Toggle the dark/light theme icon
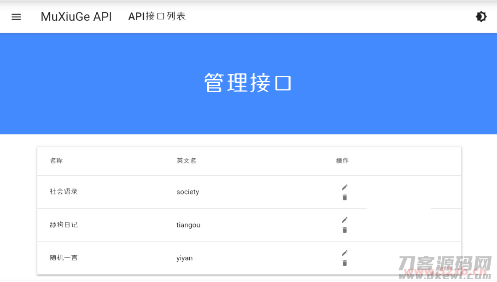 point(481,17)
